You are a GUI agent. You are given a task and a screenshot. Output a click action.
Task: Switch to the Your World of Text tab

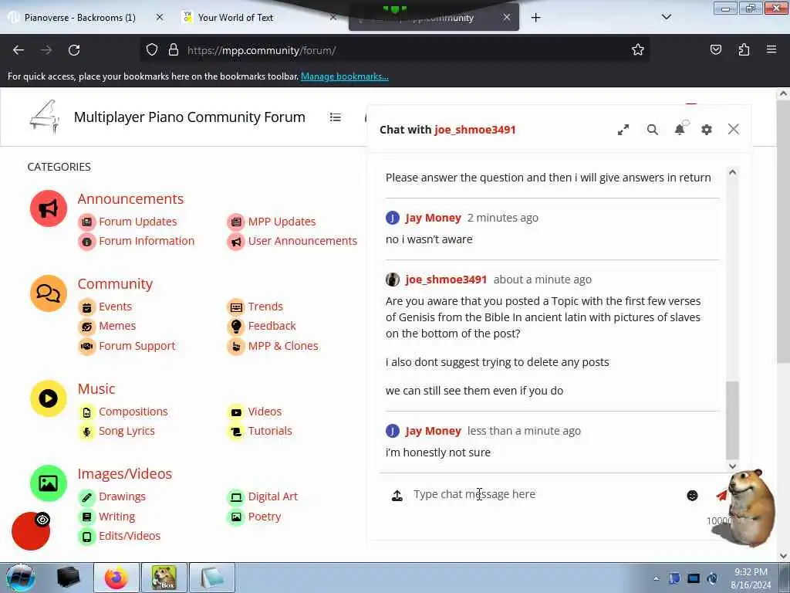[x=235, y=18]
